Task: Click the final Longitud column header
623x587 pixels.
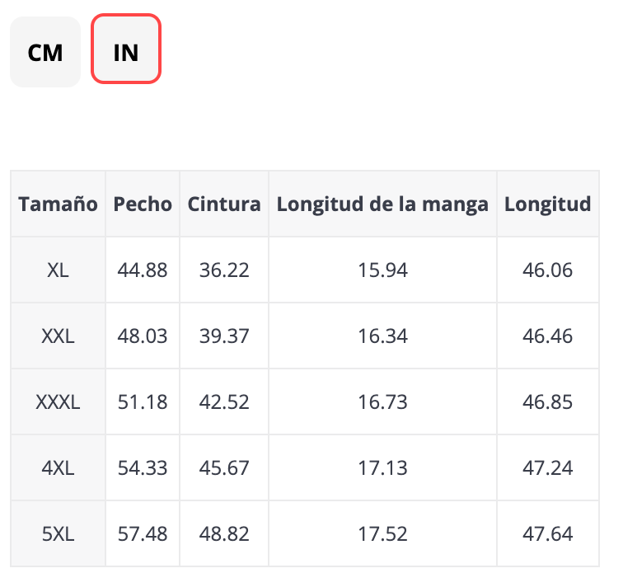Action: click(547, 204)
